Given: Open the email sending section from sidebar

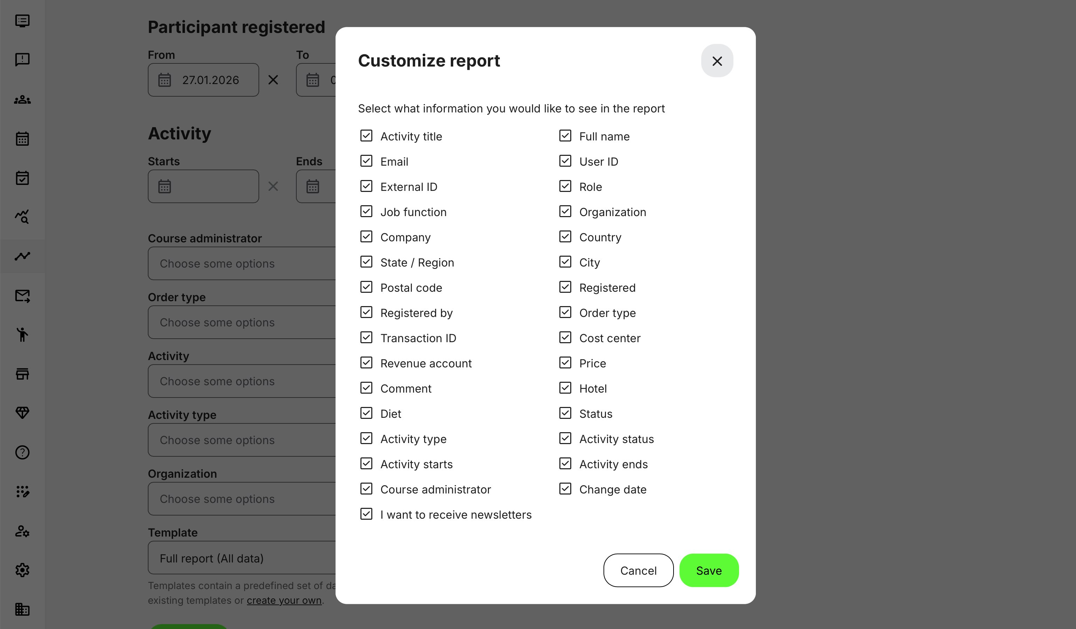Looking at the screenshot, I should 22,296.
